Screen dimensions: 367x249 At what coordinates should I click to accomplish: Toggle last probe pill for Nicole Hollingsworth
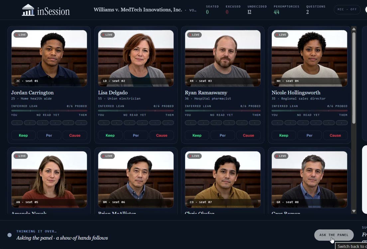(341, 123)
